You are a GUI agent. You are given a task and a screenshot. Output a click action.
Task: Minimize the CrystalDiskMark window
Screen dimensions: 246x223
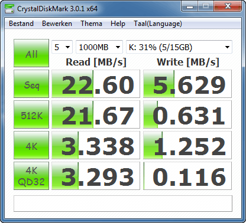[190, 6]
